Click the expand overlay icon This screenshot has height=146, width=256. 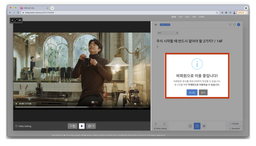pyautogui.click(x=16, y=20)
